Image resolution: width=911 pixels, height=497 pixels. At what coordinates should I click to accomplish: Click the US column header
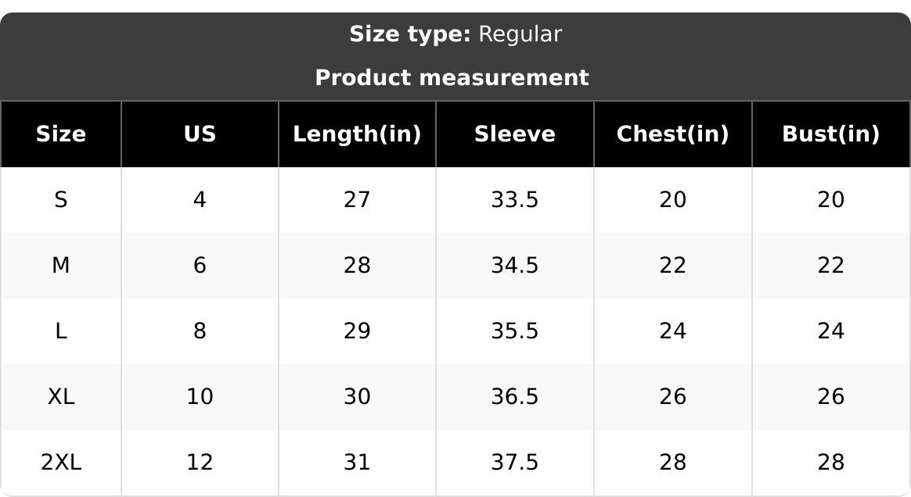click(x=200, y=134)
